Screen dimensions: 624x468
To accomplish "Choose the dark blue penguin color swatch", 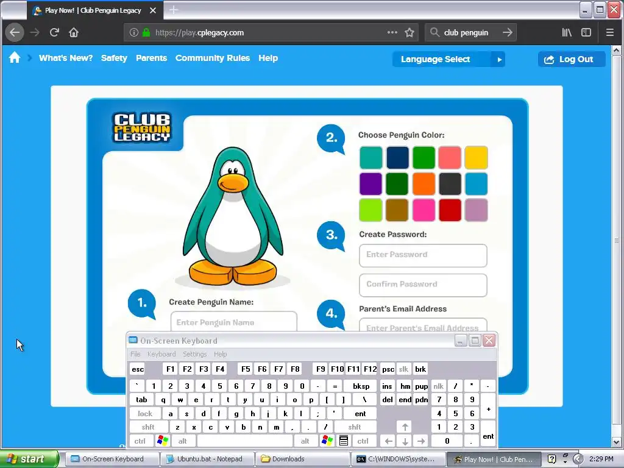I will point(397,158).
